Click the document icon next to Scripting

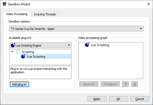pos(18,52)
